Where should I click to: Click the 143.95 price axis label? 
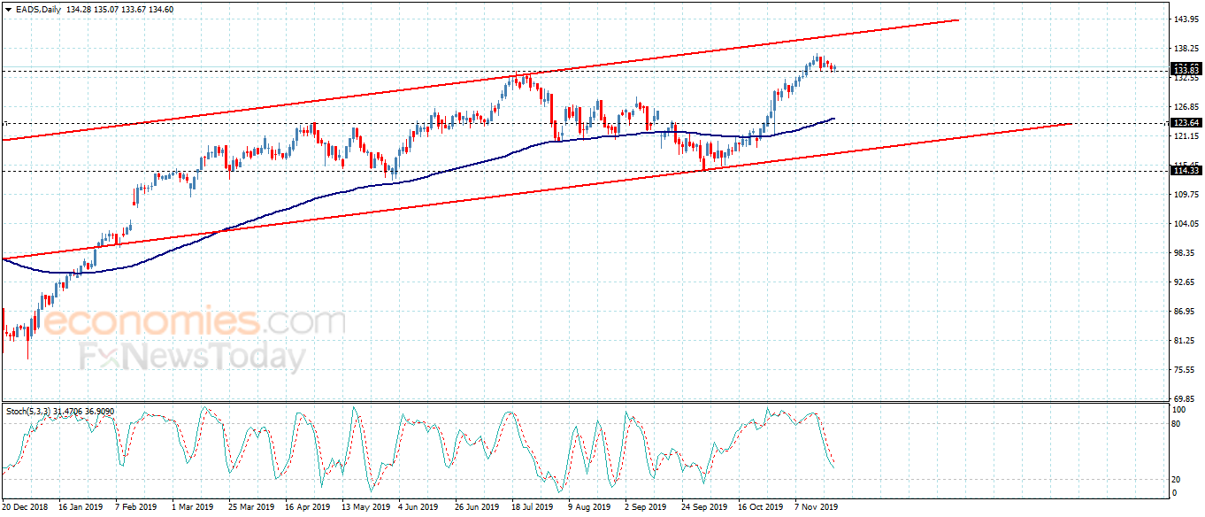(x=1186, y=19)
